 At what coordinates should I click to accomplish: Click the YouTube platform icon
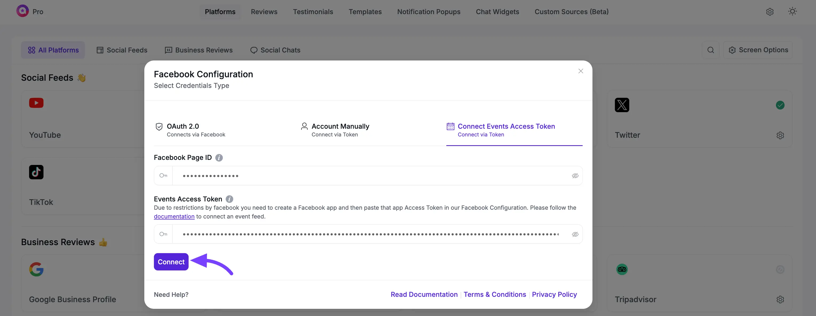(36, 103)
